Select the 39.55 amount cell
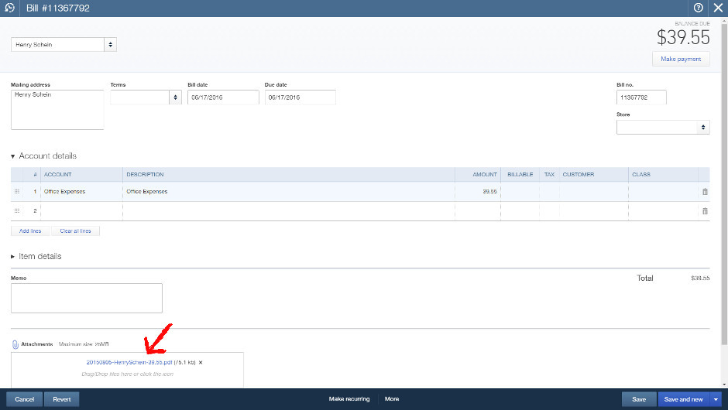The image size is (728, 410). pos(478,192)
